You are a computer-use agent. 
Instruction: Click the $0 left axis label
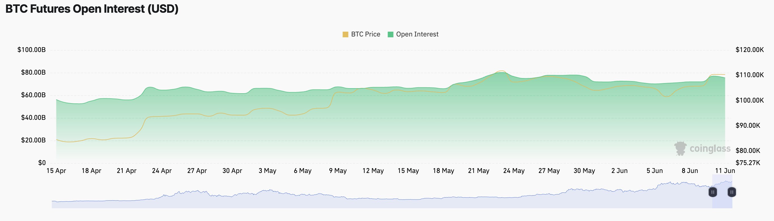[42, 163]
